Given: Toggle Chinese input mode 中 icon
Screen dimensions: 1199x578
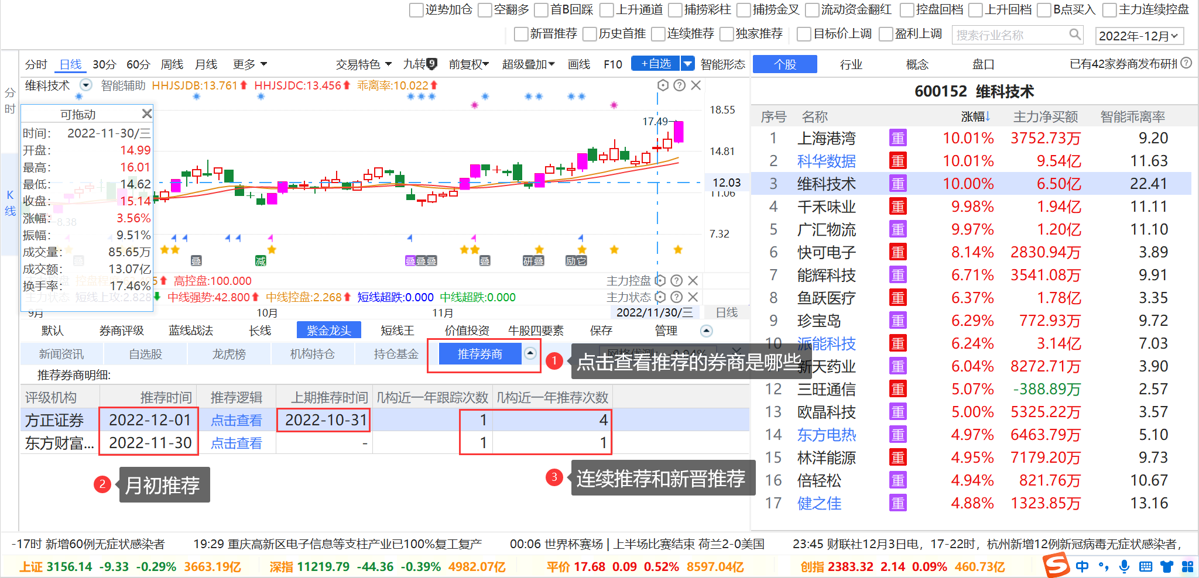Looking at the screenshot, I should click(1082, 566).
